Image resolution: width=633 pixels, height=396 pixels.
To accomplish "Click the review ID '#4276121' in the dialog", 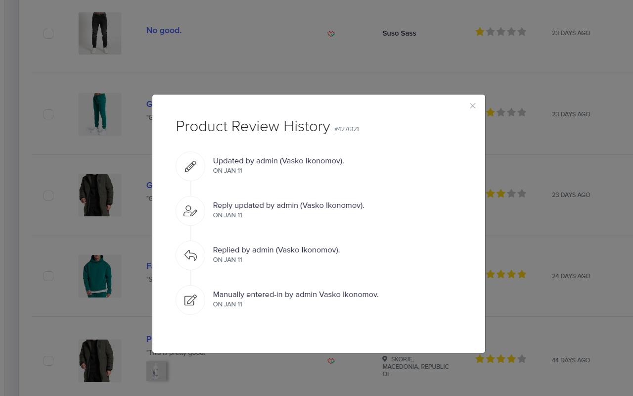I will click(347, 129).
